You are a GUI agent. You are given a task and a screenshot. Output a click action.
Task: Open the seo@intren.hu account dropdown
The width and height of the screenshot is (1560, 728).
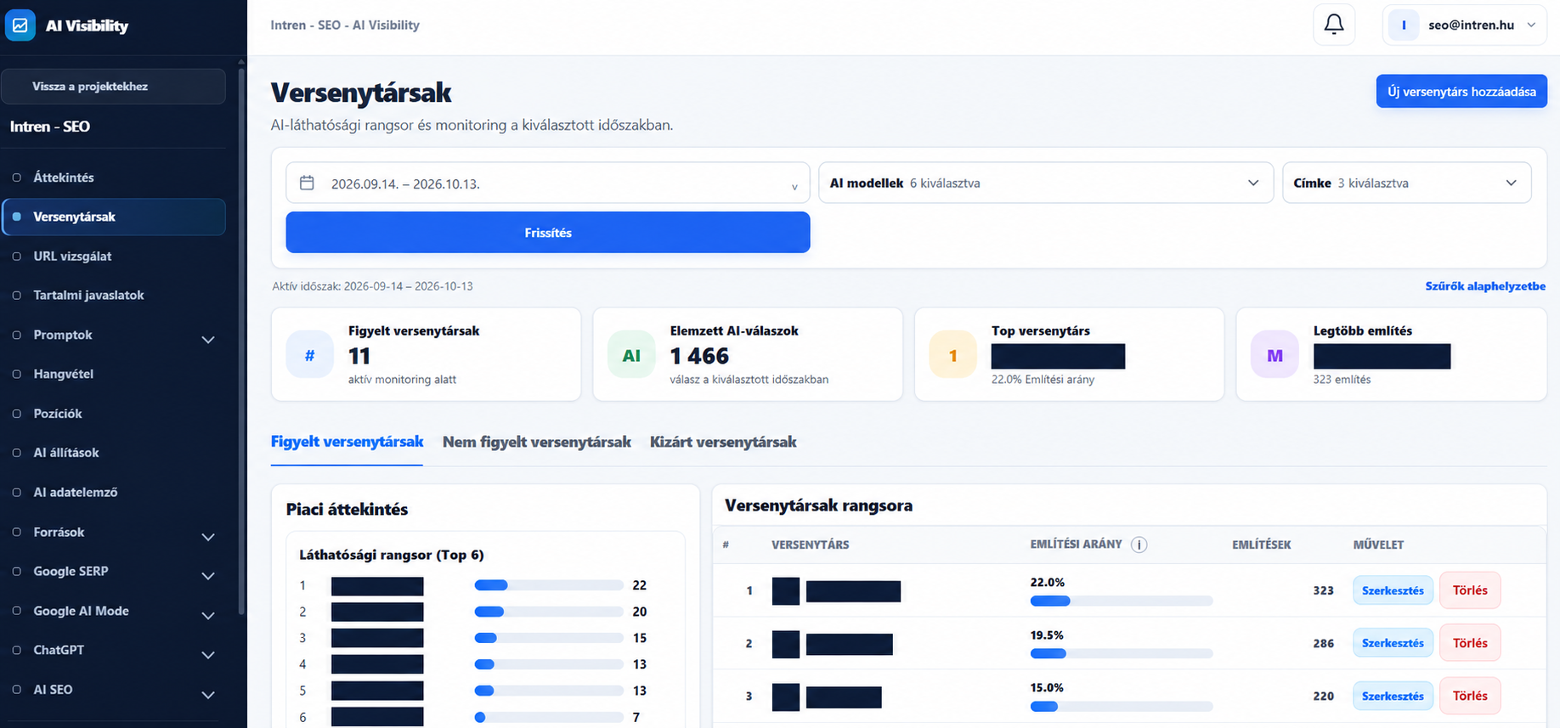pyautogui.click(x=1465, y=25)
